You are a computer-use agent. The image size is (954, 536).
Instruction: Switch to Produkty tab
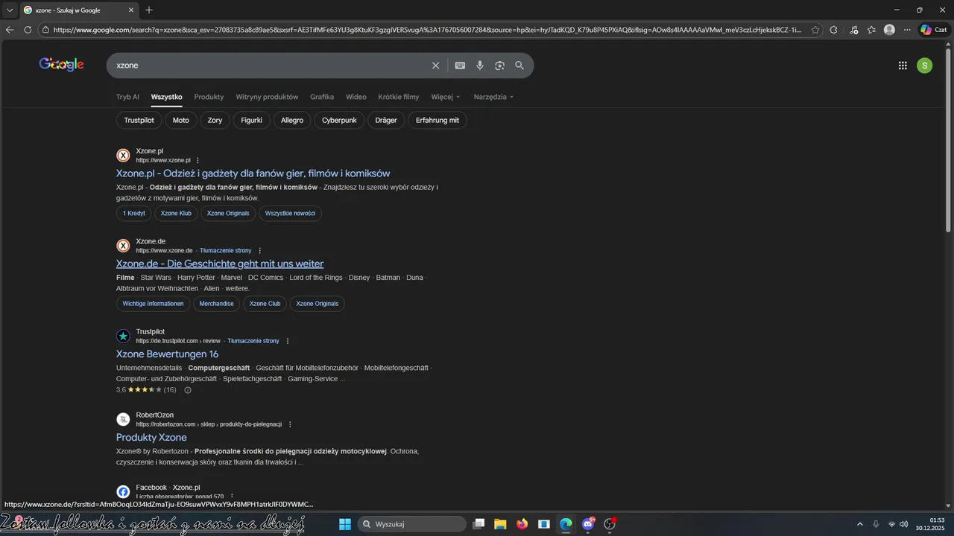(209, 97)
